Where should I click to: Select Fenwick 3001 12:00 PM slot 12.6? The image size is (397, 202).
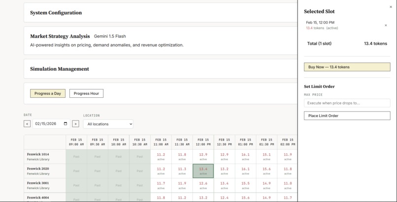[203, 185]
